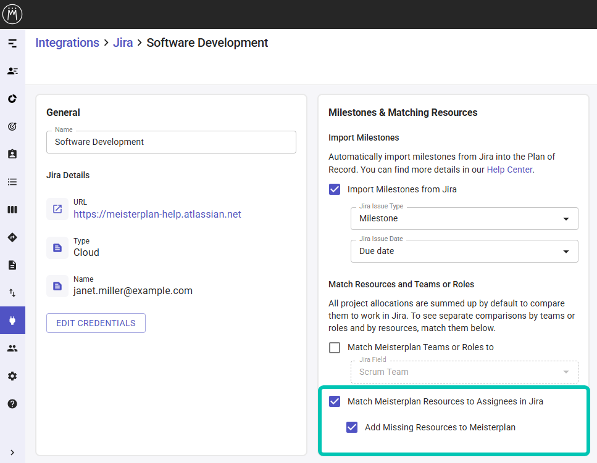
Task: Open the document sidebar icon
Action: point(12,265)
